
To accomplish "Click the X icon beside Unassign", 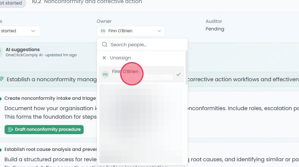I will click(104, 58).
